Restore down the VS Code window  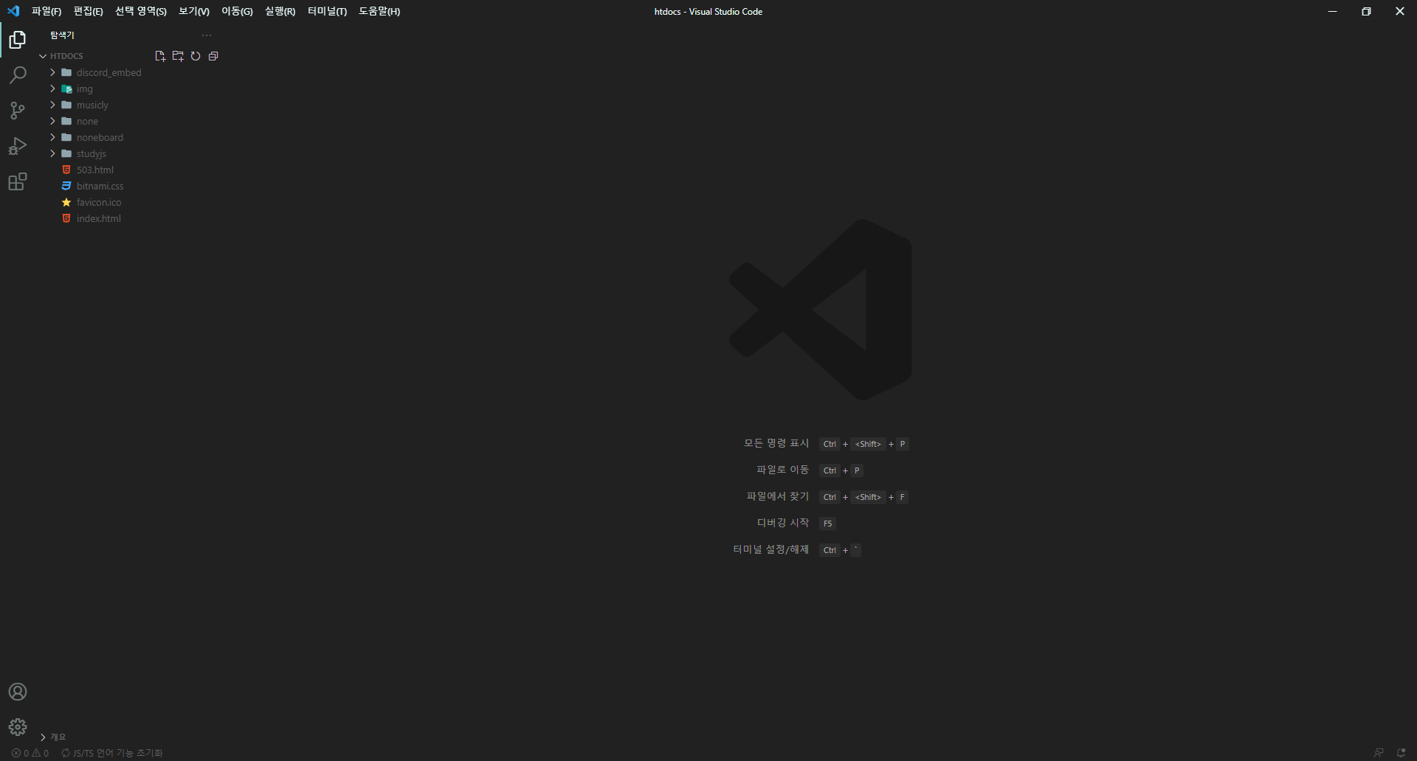[1366, 11]
